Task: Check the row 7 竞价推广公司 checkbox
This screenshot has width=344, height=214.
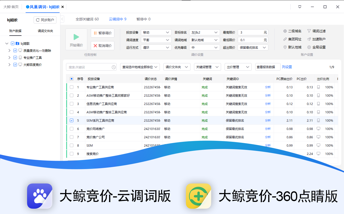Action: pos(72,137)
